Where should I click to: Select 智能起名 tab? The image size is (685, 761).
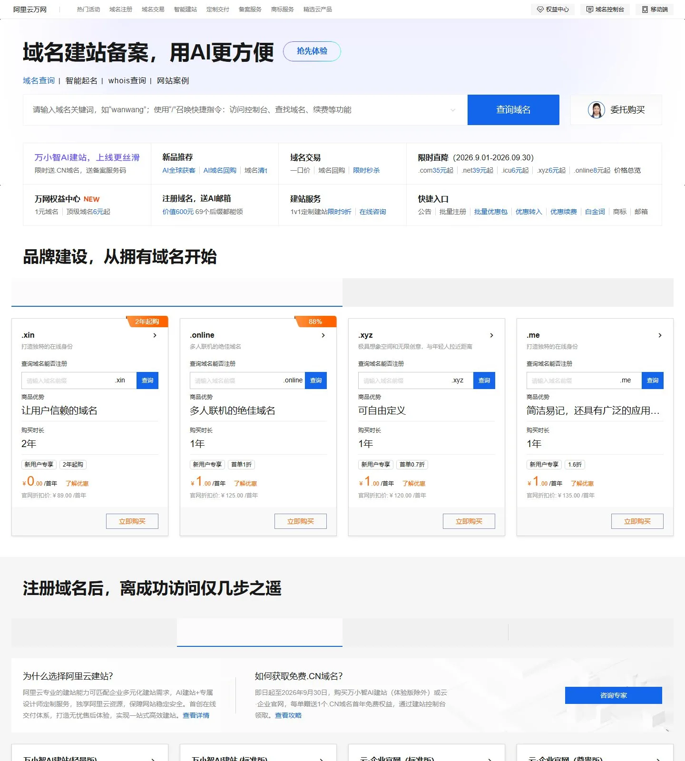point(81,81)
